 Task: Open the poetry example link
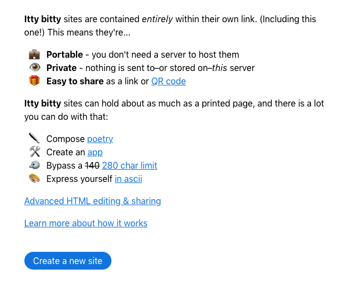point(100,139)
